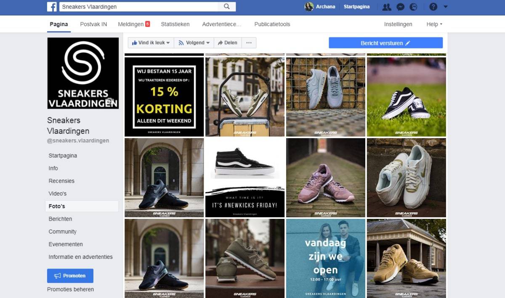Open the gold Nike sneakers photo
Viewport: 505px width, 298px height.
407,258
